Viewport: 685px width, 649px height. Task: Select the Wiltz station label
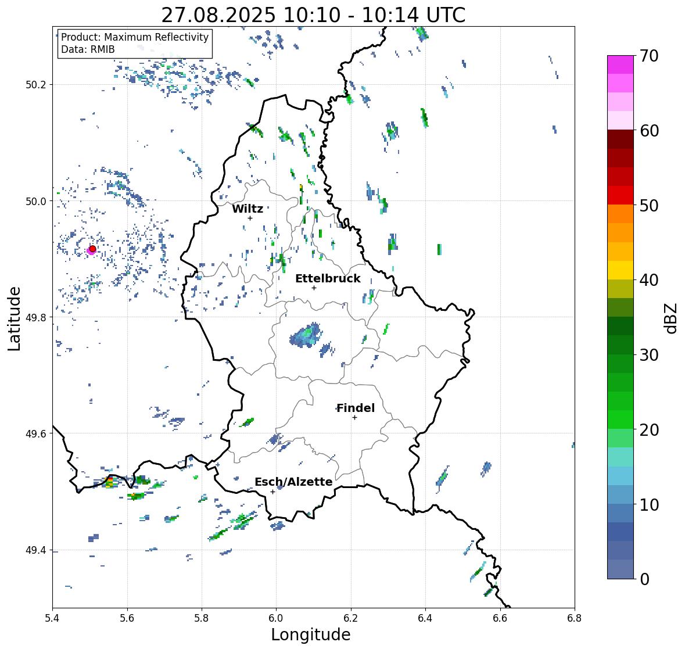tap(248, 209)
